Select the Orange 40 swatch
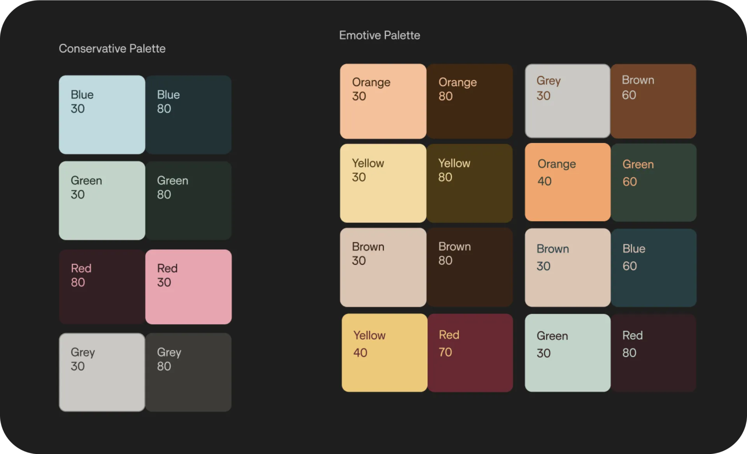Screen dimensions: 747x454 568,182
